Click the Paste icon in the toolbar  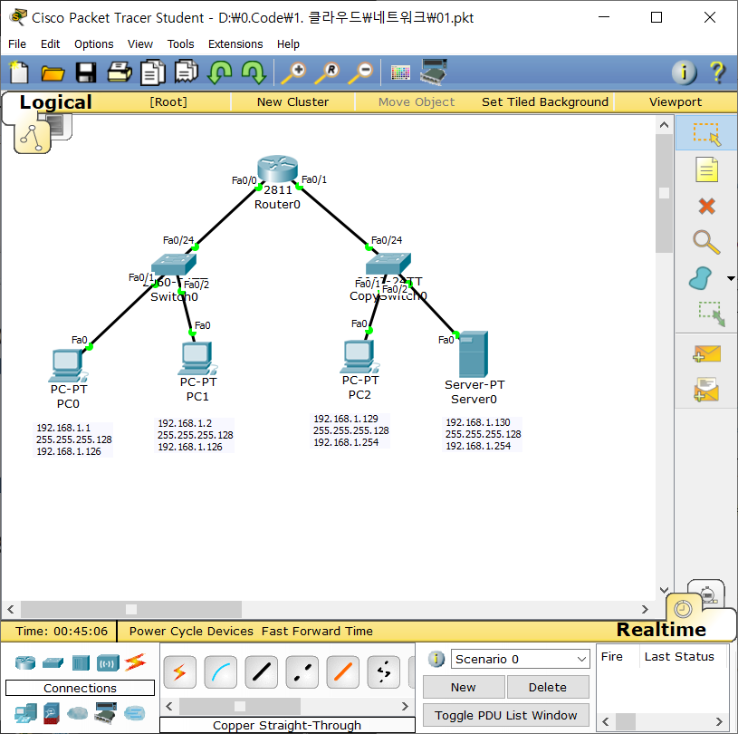[187, 72]
